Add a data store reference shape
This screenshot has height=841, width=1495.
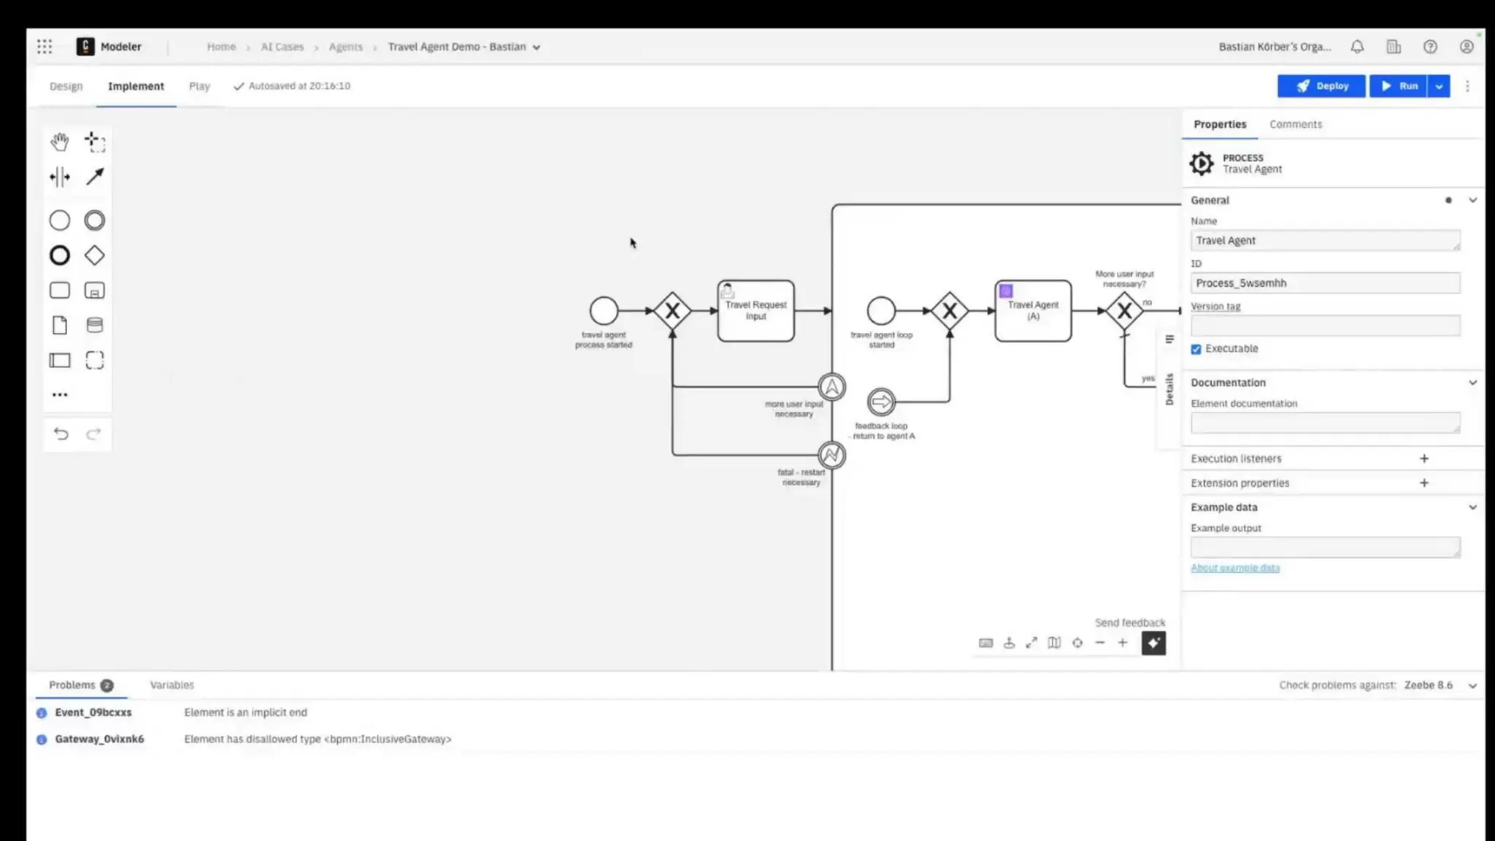click(95, 325)
